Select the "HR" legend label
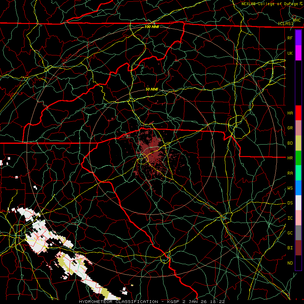The width and height of the screenshot is (304, 304). 290,158
